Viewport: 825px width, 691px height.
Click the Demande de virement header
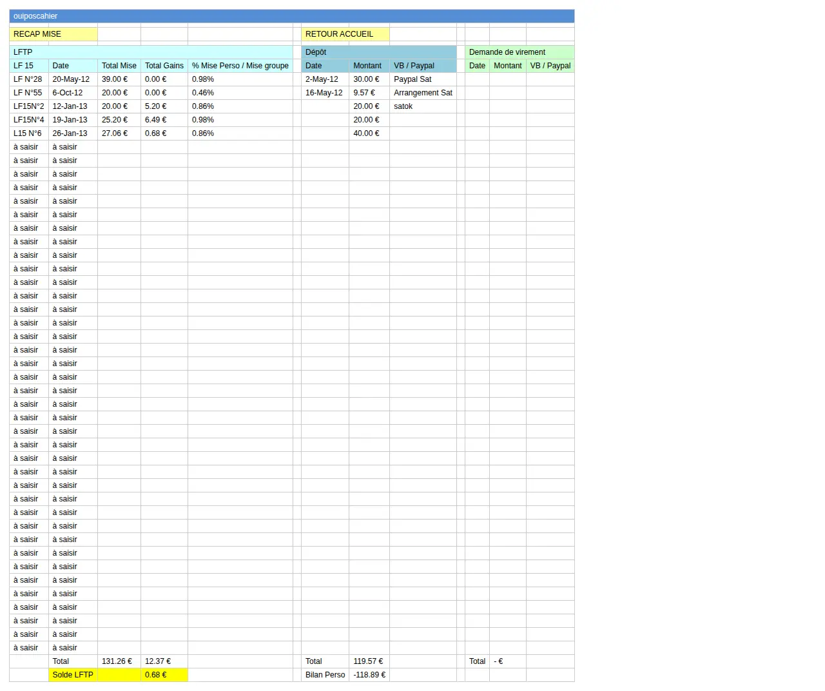pos(519,52)
